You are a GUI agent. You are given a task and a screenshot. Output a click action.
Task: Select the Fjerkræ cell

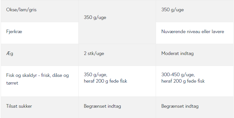pos(39,33)
